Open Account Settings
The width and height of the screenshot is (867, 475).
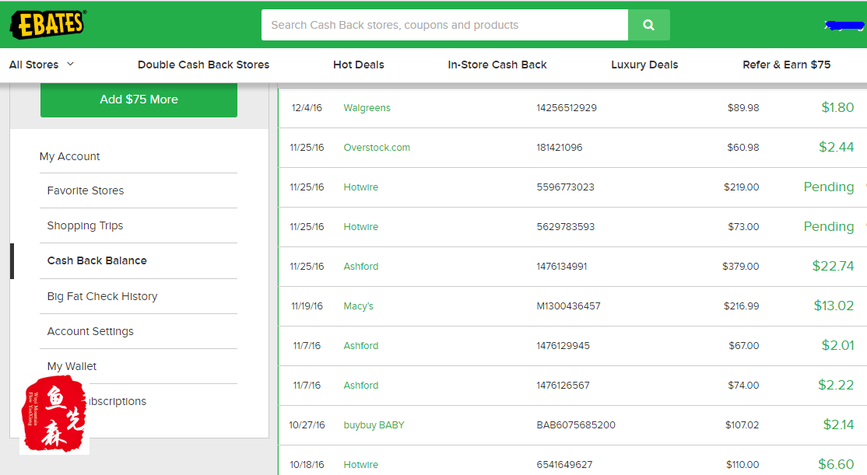(90, 331)
